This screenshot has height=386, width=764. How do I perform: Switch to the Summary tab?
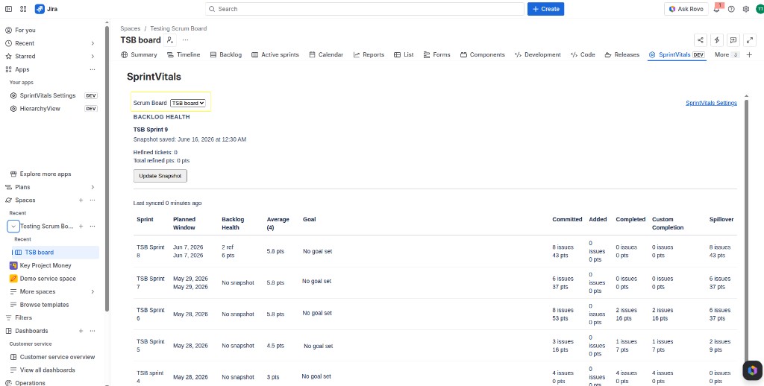click(x=140, y=54)
